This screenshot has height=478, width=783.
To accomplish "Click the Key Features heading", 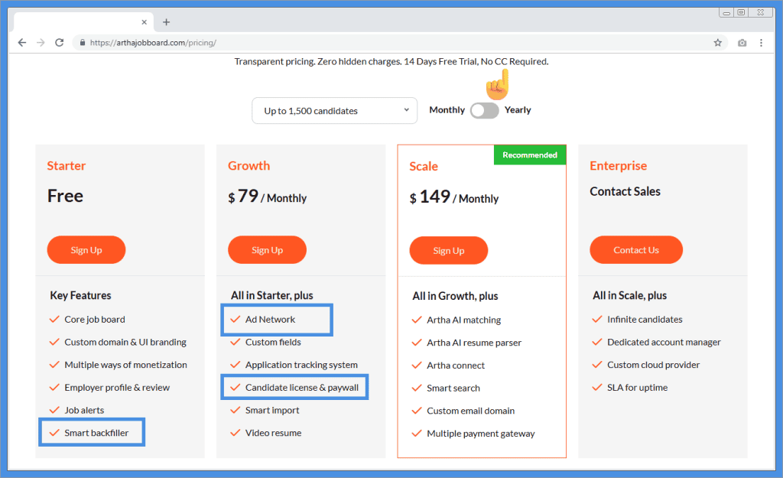I will [x=80, y=295].
